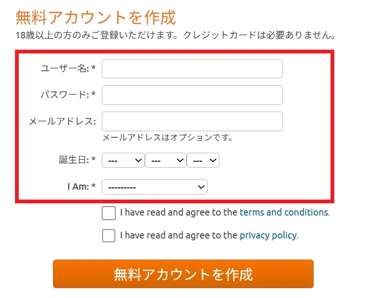Expand the middle 誕生日 dropdown
Viewport: 369px width, 298px height.
(x=166, y=161)
